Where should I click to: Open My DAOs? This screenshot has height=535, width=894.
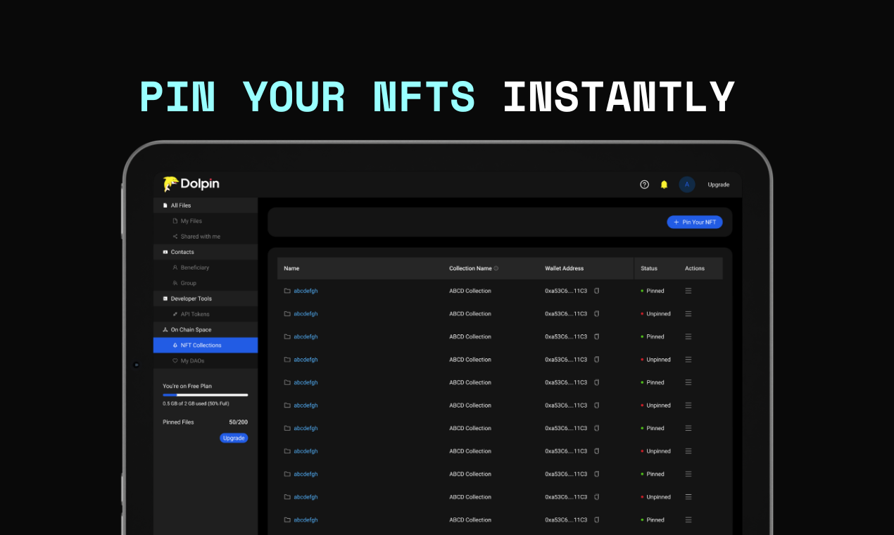pos(206,360)
